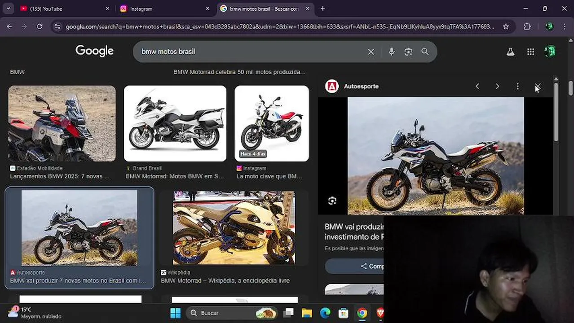Click the large preview image of the motorcycle

(x=436, y=156)
